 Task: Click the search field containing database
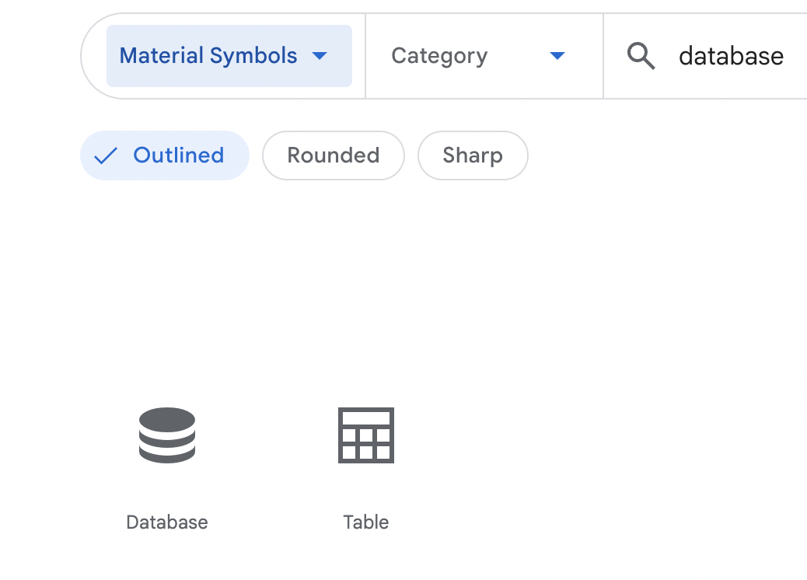pyautogui.click(x=731, y=55)
